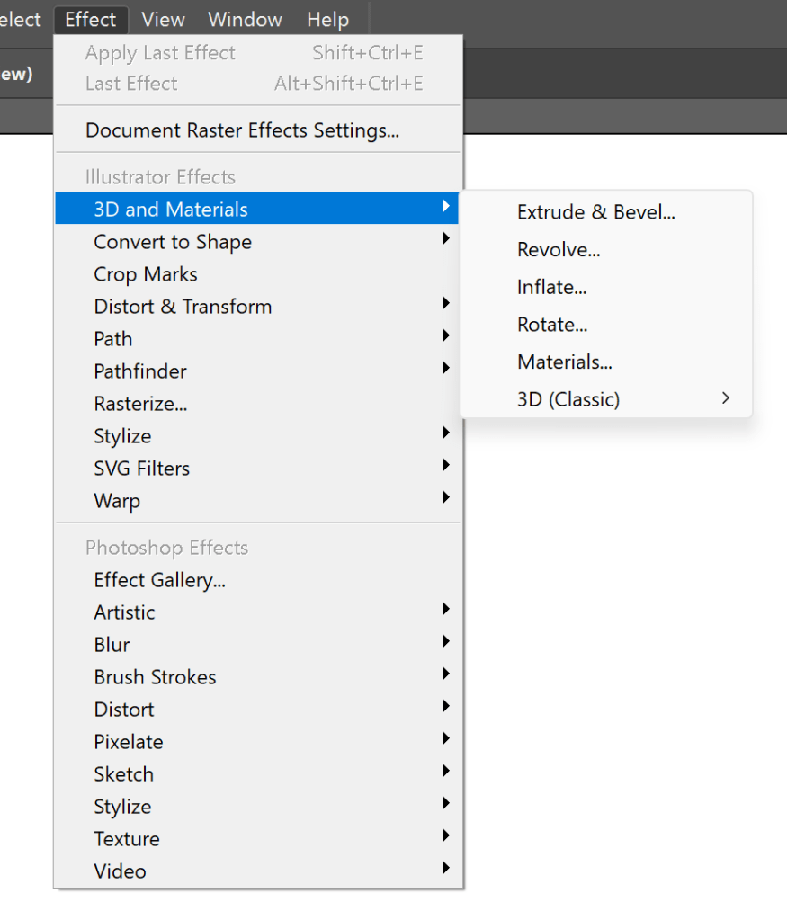Viewport: 787px width, 920px height.
Task: Open the Materials option
Action: [x=564, y=362]
